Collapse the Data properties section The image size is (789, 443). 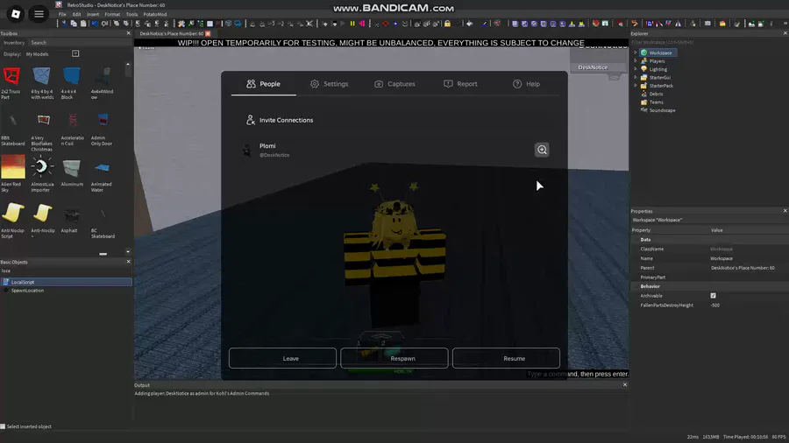pyautogui.click(x=636, y=240)
